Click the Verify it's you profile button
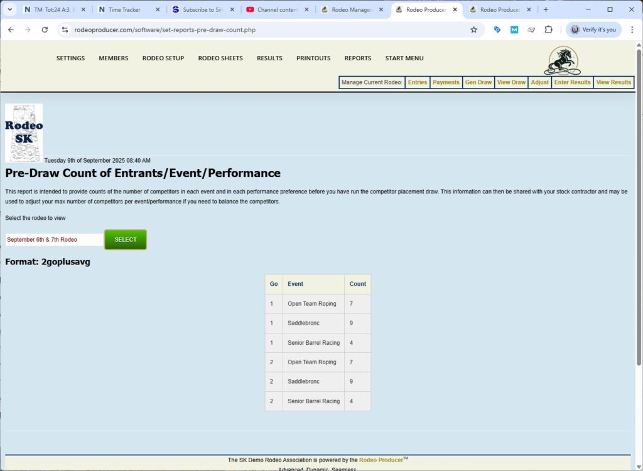Image resolution: width=643 pixels, height=471 pixels. [593, 30]
